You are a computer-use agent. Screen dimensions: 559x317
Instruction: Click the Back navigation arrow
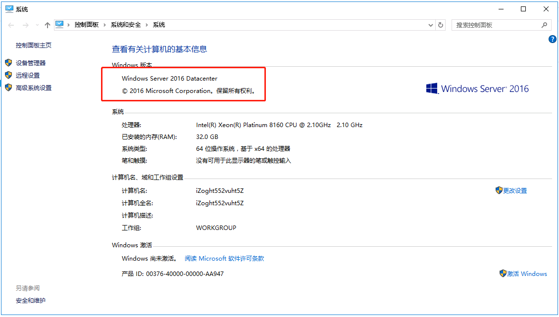tap(11, 25)
